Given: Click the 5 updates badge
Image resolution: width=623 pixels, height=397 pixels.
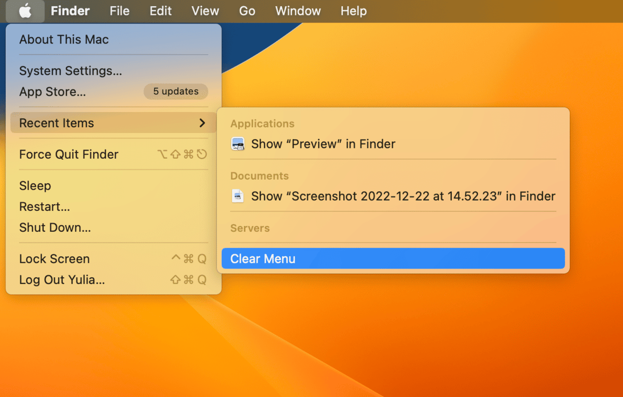Looking at the screenshot, I should 176,92.
